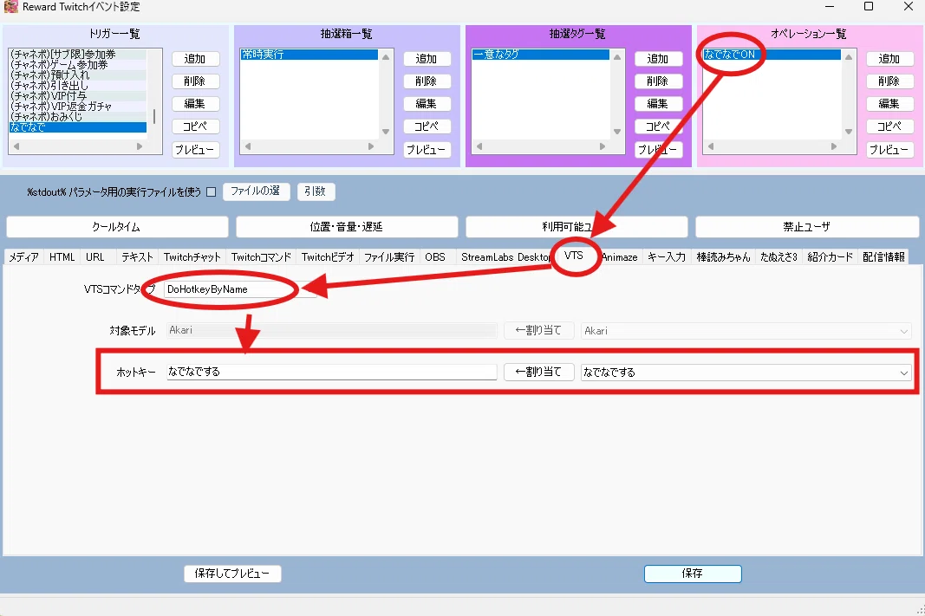Select (チャネポ)ゲーム参加券 trigger
The width and height of the screenshot is (925, 616).
tap(77, 65)
